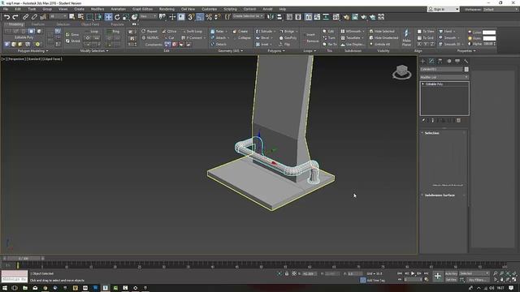
Task: Click the vertex Color swatch in Properties
Action: tap(489, 32)
